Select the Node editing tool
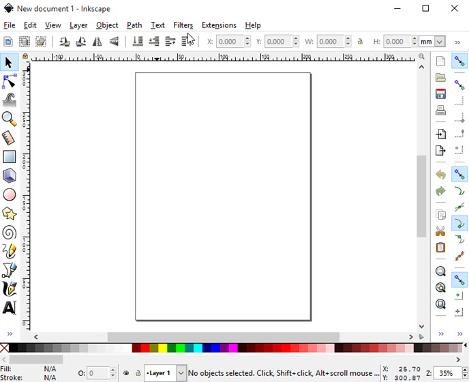Image resolution: width=469 pixels, height=382 pixels. tap(10, 81)
